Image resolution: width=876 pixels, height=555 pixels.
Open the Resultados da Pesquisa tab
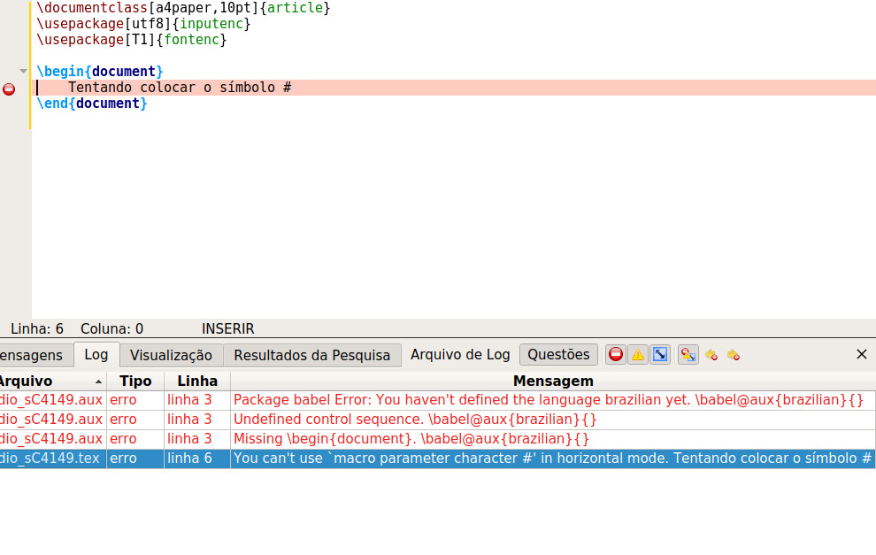click(311, 355)
